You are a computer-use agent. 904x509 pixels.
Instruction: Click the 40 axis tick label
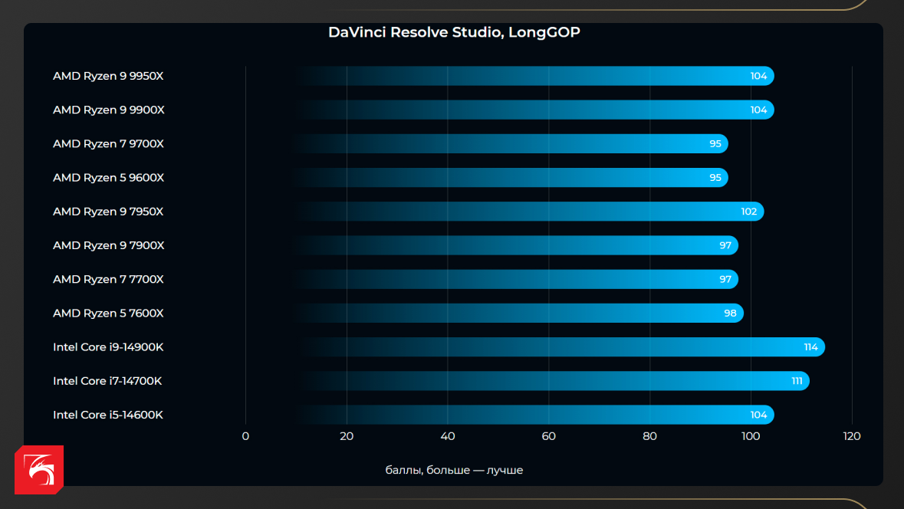(x=448, y=436)
